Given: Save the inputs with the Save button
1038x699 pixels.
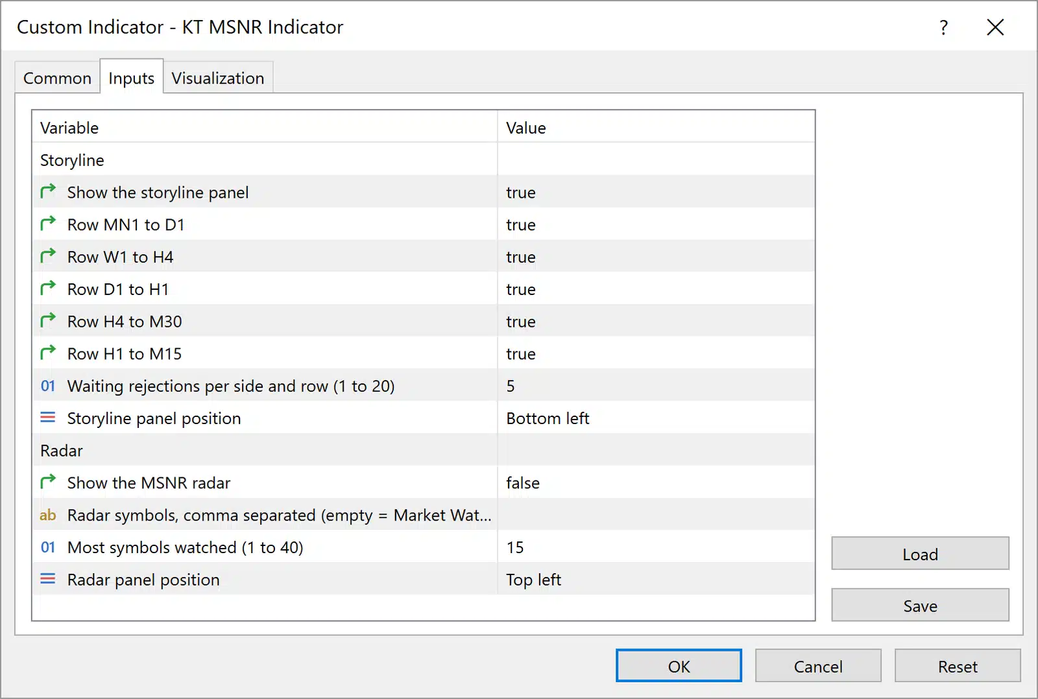Looking at the screenshot, I should [920, 606].
